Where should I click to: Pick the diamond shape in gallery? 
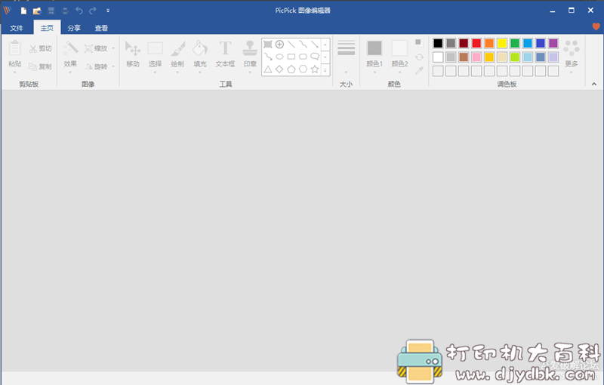pos(279,69)
